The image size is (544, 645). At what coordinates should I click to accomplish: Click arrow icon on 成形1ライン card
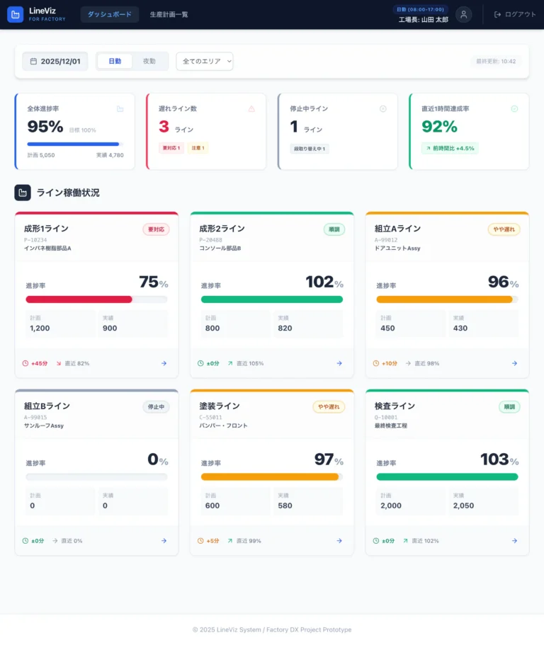[164, 363]
